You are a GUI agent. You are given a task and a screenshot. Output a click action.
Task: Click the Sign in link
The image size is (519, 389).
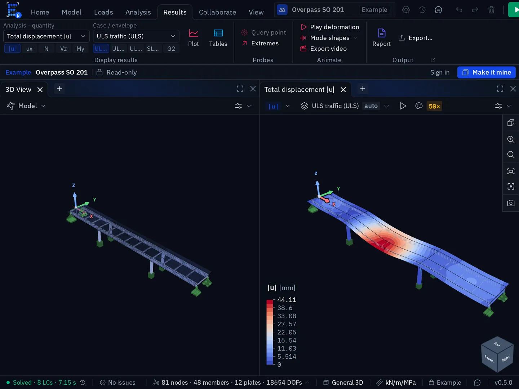click(x=440, y=72)
